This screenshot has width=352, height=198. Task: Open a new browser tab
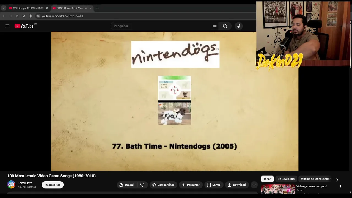coord(97,8)
